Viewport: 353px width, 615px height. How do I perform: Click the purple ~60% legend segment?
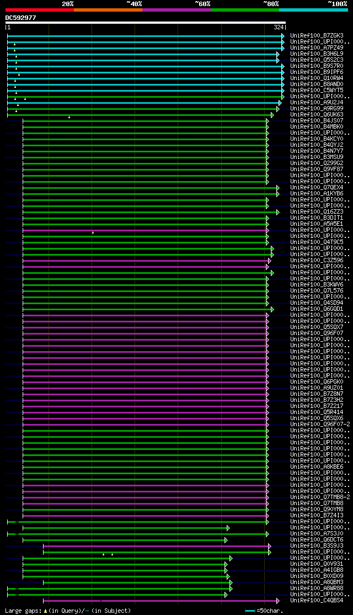[x=176, y=10]
